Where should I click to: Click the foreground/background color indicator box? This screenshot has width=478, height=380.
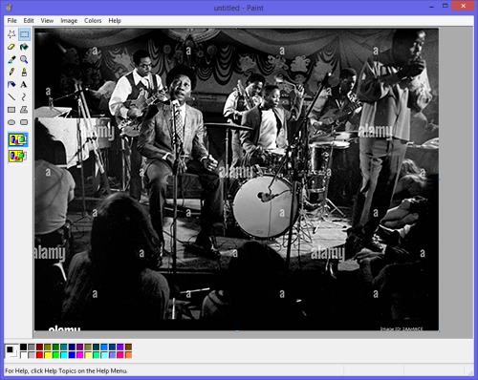pyautogui.click(x=11, y=351)
